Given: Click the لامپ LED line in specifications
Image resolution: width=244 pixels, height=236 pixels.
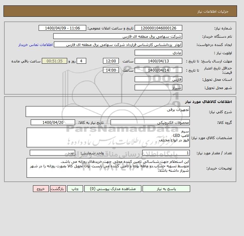Looking at the screenshot, I should coord(181,136).
